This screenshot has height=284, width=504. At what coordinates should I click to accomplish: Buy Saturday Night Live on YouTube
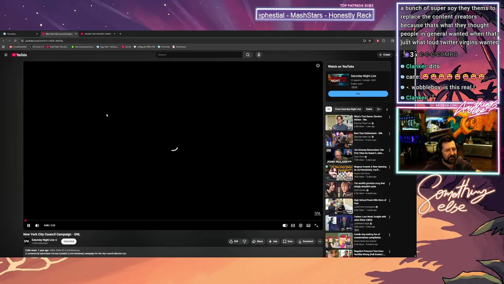(358, 93)
